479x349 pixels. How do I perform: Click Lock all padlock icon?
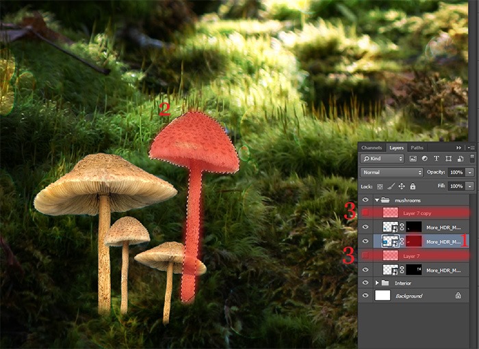[413, 186]
